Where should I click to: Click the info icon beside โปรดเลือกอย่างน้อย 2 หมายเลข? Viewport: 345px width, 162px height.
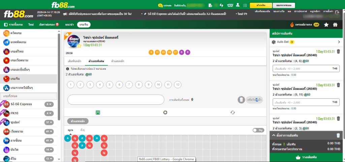67,69
